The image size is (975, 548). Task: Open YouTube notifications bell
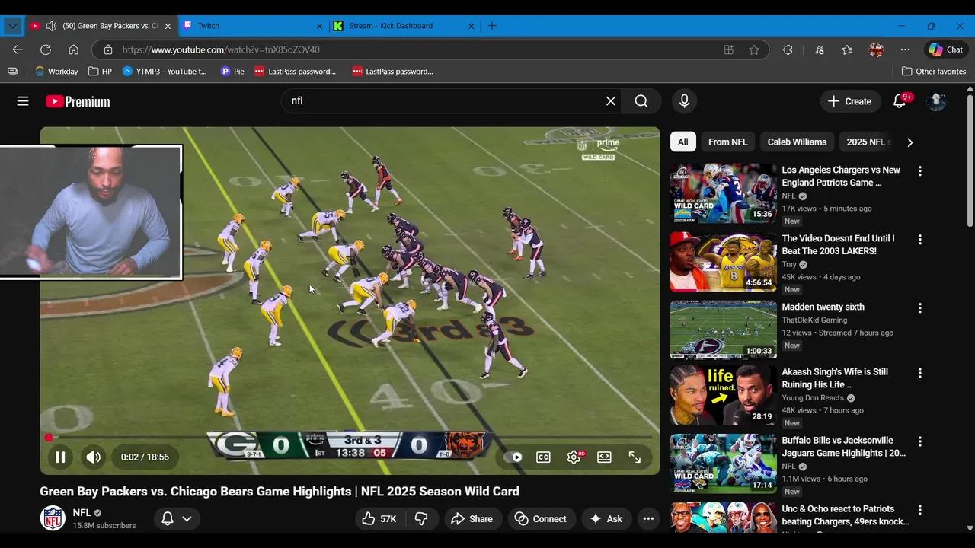pos(900,101)
